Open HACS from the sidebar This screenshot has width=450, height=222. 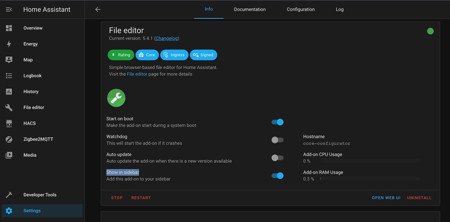tap(29, 123)
